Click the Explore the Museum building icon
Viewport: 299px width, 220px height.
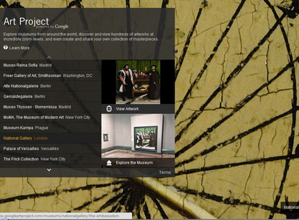pos(109,162)
